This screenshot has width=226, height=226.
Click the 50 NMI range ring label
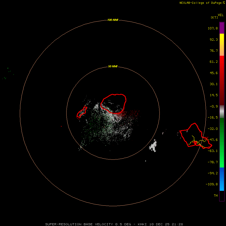pos(113,67)
